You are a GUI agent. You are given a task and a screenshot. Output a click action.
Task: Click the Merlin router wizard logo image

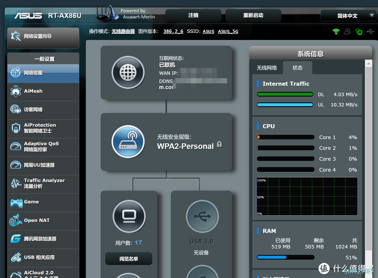(107, 14)
